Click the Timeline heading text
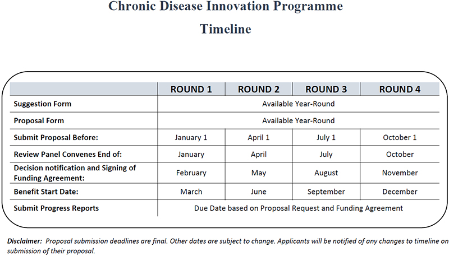449x256 pixels. click(225, 30)
